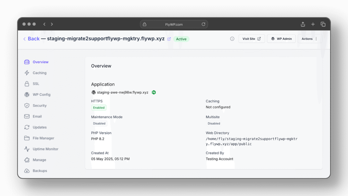Click the browser reload icon in the address bar
Image resolution: width=348 pixels, height=196 pixels.
pyautogui.click(x=203, y=24)
